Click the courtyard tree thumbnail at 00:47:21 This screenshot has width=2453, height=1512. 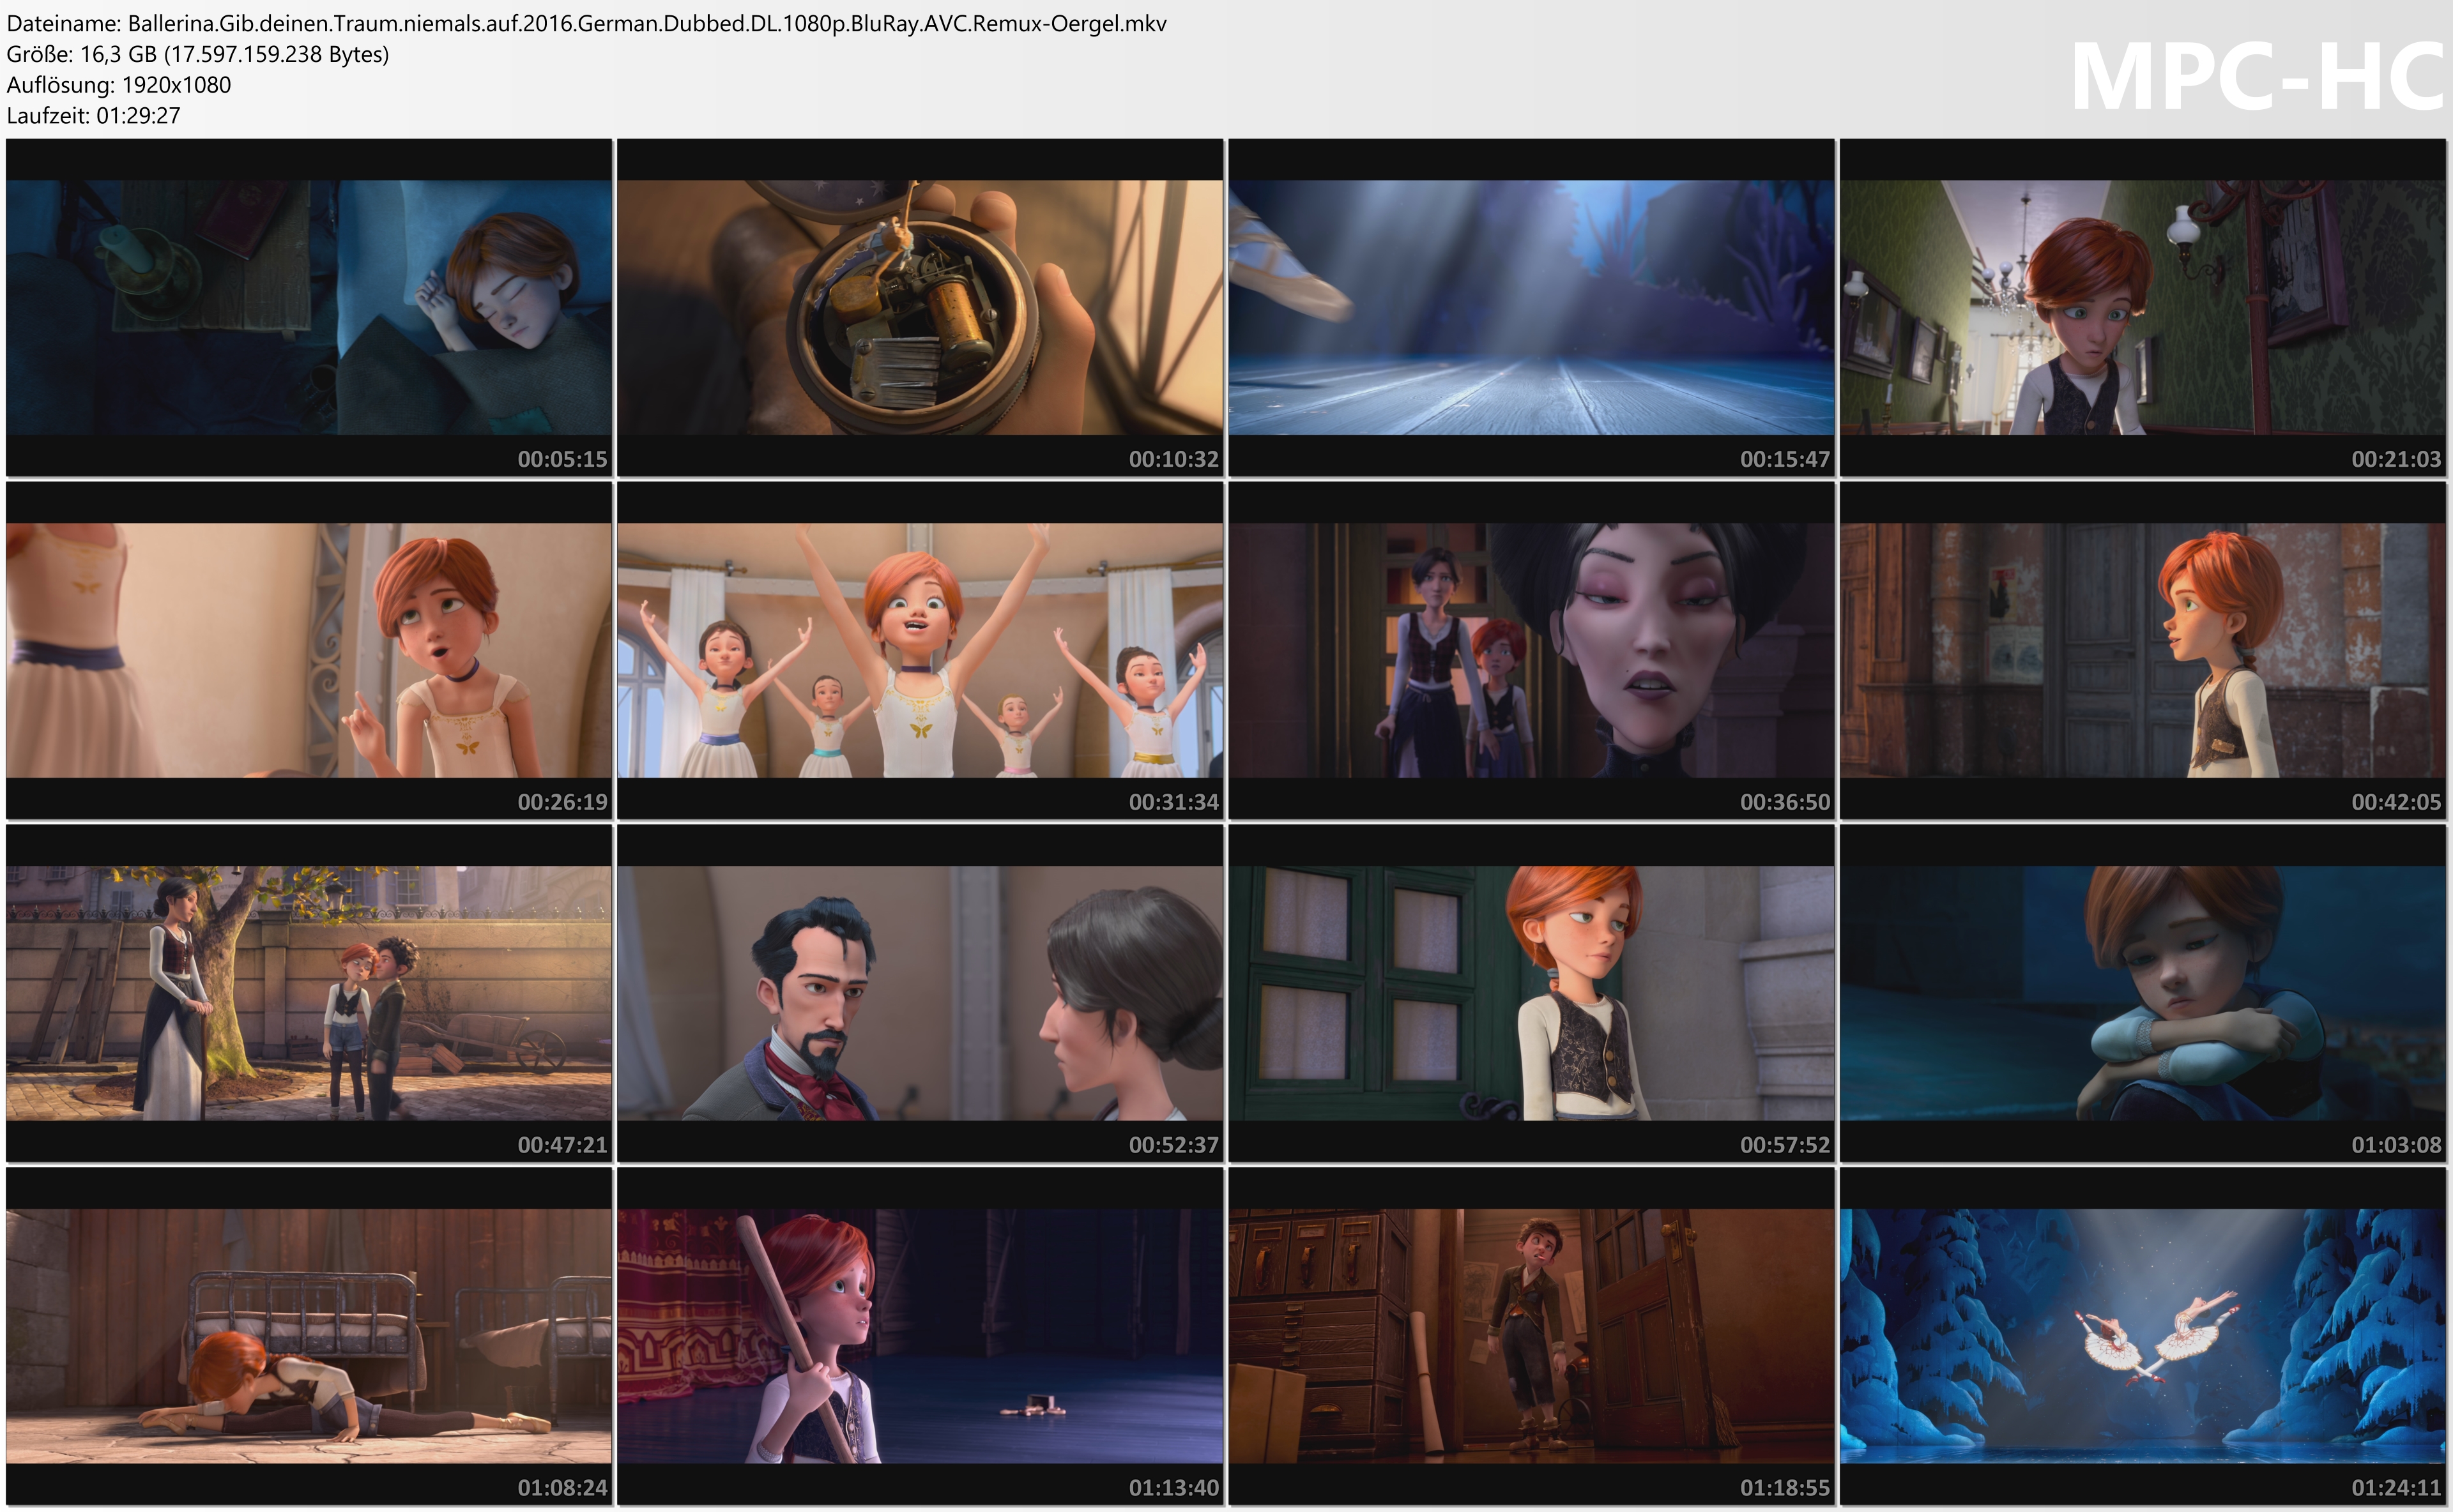pyautogui.click(x=308, y=993)
